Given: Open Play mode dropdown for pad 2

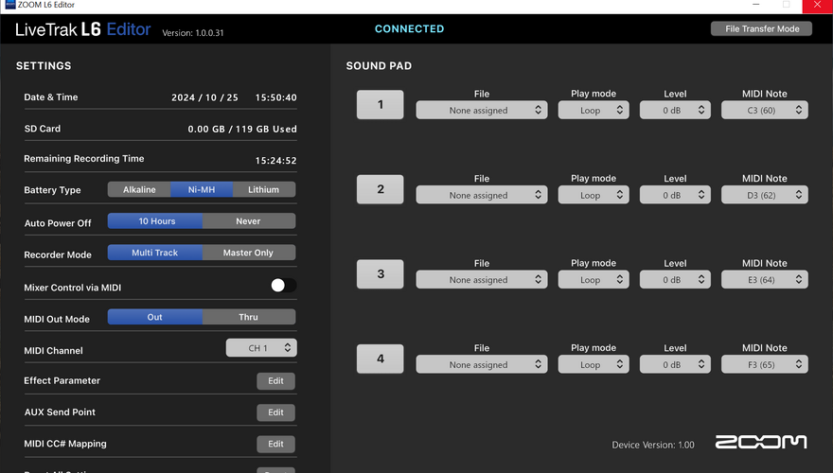Looking at the screenshot, I should pos(594,195).
